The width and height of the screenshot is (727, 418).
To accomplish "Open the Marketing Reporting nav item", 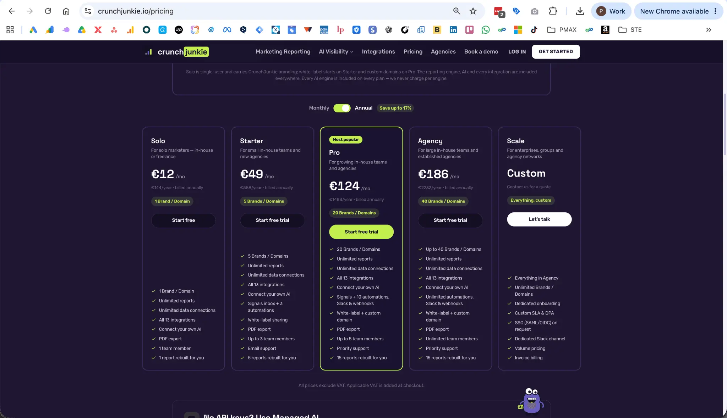I will pos(283,52).
